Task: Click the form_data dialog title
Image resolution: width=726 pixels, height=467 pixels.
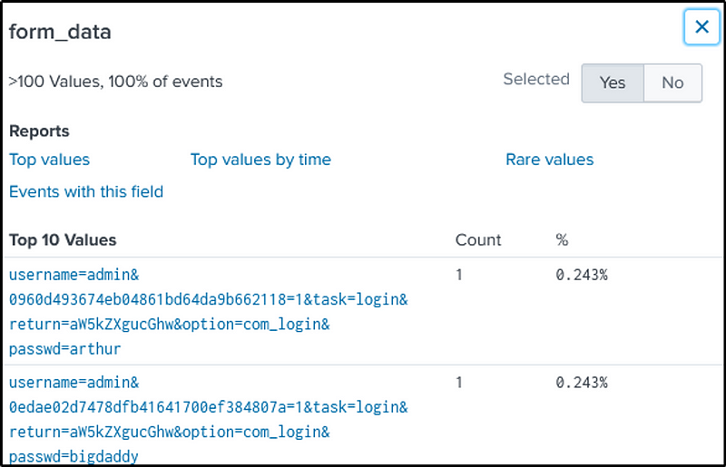Action: pyautogui.click(x=60, y=32)
